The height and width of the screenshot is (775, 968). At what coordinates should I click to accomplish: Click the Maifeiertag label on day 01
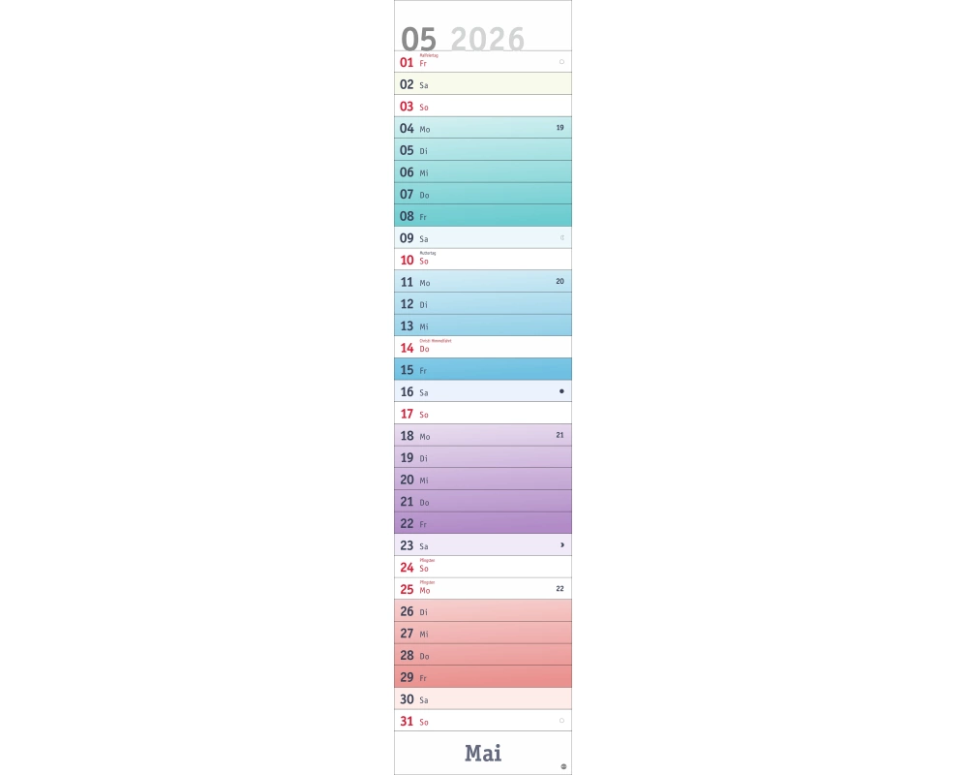coord(429,55)
